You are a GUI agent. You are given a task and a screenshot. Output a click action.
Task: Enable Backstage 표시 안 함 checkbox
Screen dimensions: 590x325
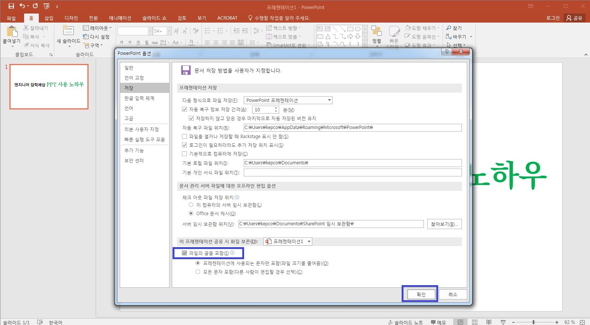tap(185, 136)
